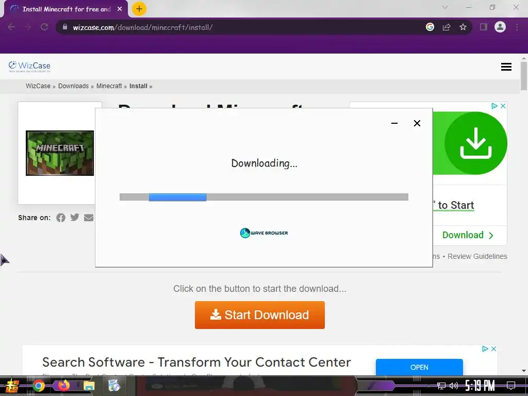The image size is (528, 396).
Task: Share on Twitter icon
Action: (75, 217)
